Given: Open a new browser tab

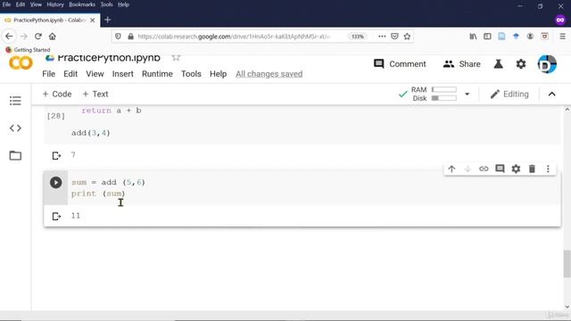Looking at the screenshot, I should click(x=107, y=20).
